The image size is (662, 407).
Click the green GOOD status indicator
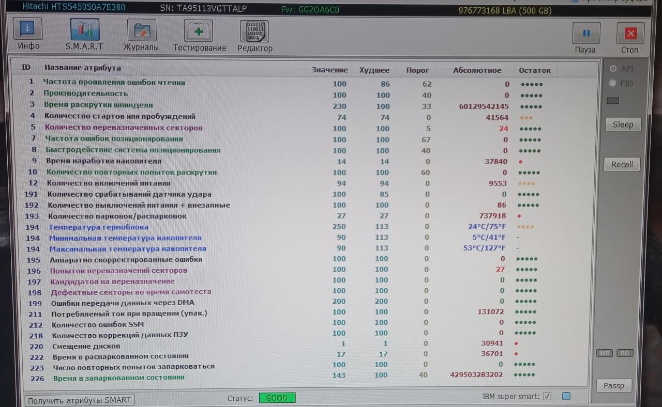[277, 398]
